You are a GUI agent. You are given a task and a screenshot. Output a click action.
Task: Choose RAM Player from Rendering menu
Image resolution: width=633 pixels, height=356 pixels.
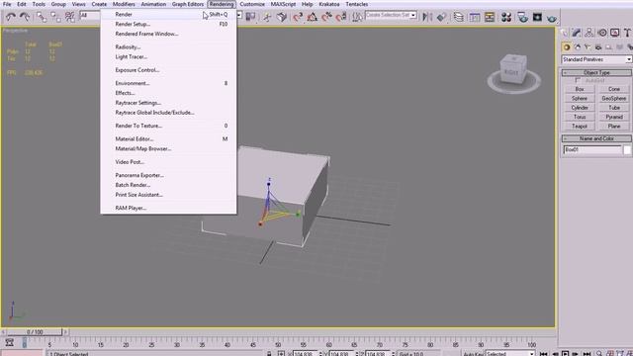[168, 208]
